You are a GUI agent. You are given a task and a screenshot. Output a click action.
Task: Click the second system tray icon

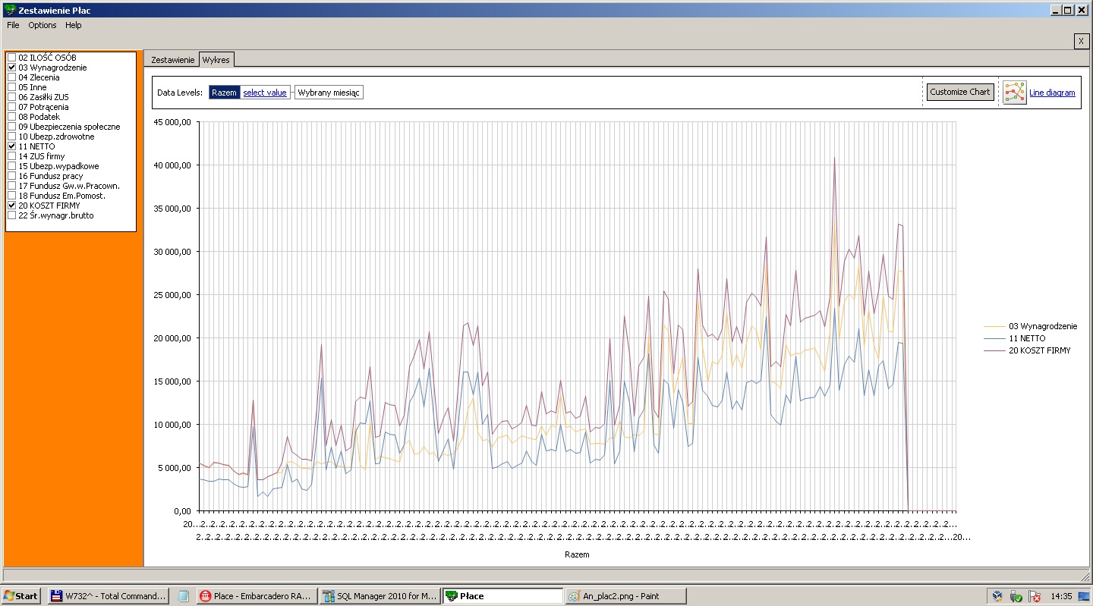tap(1016, 597)
